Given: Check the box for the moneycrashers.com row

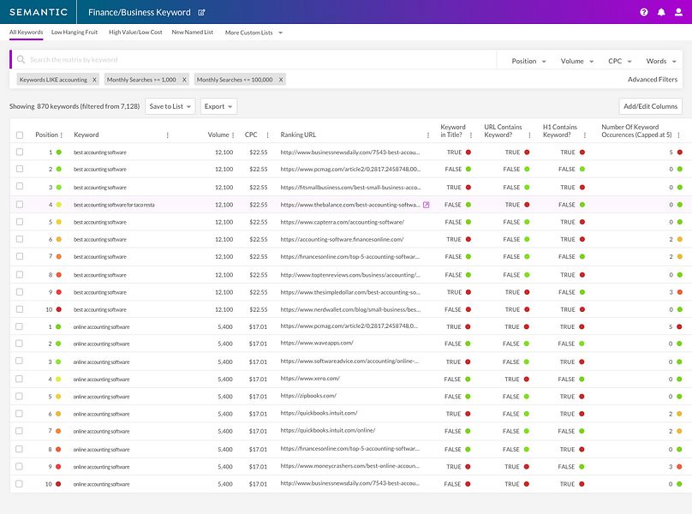Looking at the screenshot, I should pos(19,466).
